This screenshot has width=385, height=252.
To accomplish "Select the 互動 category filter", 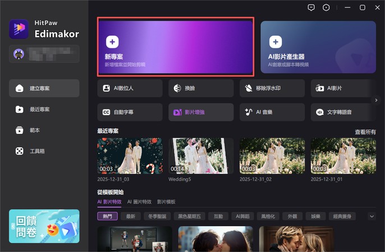I will [218, 216].
